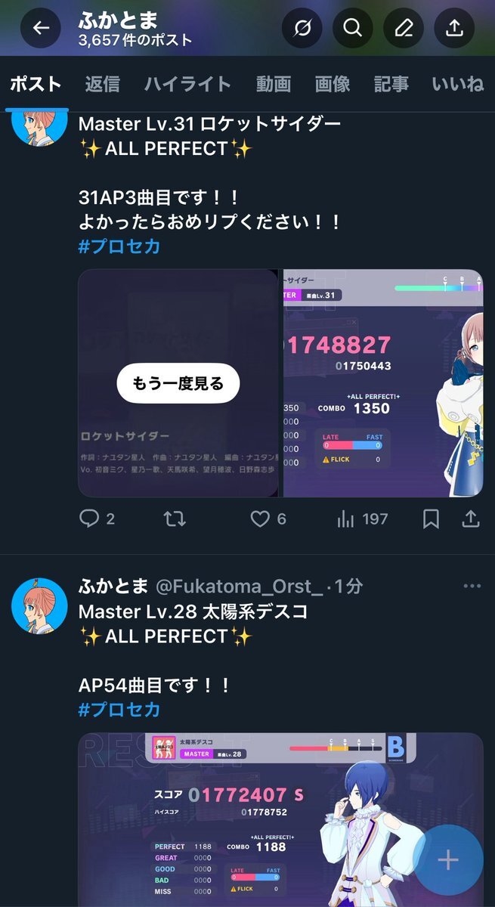Open #プロセカ hashtag in second post
495x907 pixels.
click(x=119, y=709)
